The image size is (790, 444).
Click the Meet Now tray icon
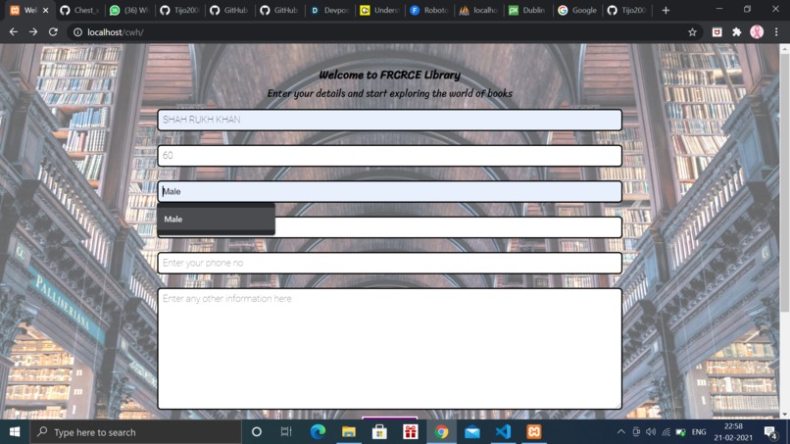[636, 432]
